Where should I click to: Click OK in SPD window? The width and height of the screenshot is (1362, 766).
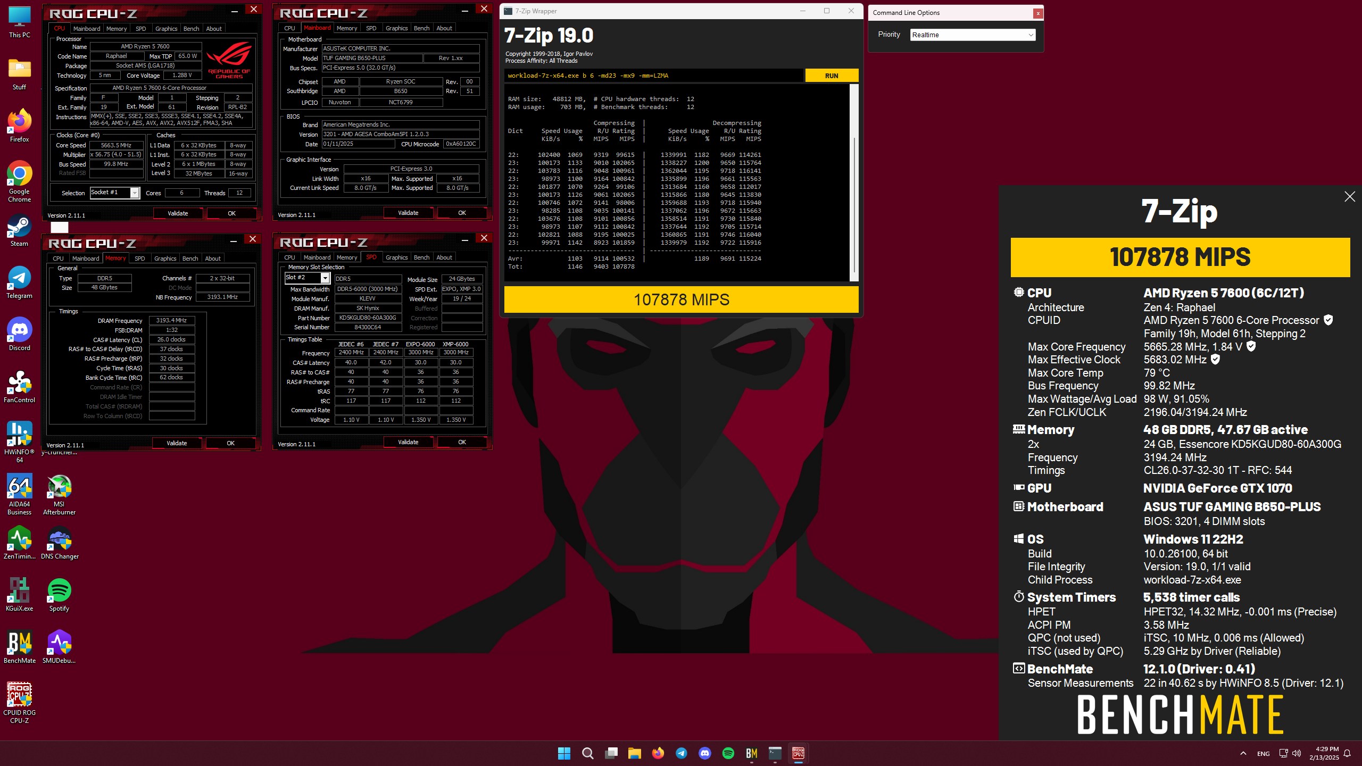point(462,442)
